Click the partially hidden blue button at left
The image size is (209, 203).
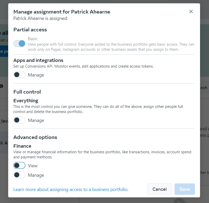4,51
